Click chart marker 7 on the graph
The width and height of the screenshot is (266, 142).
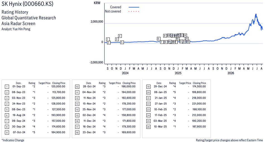click(x=162, y=42)
